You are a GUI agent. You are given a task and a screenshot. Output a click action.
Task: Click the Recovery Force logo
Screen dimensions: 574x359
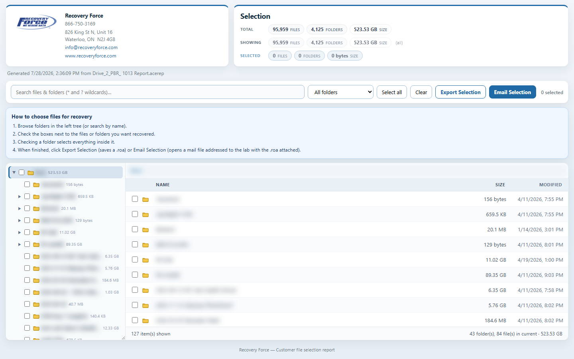(x=37, y=22)
